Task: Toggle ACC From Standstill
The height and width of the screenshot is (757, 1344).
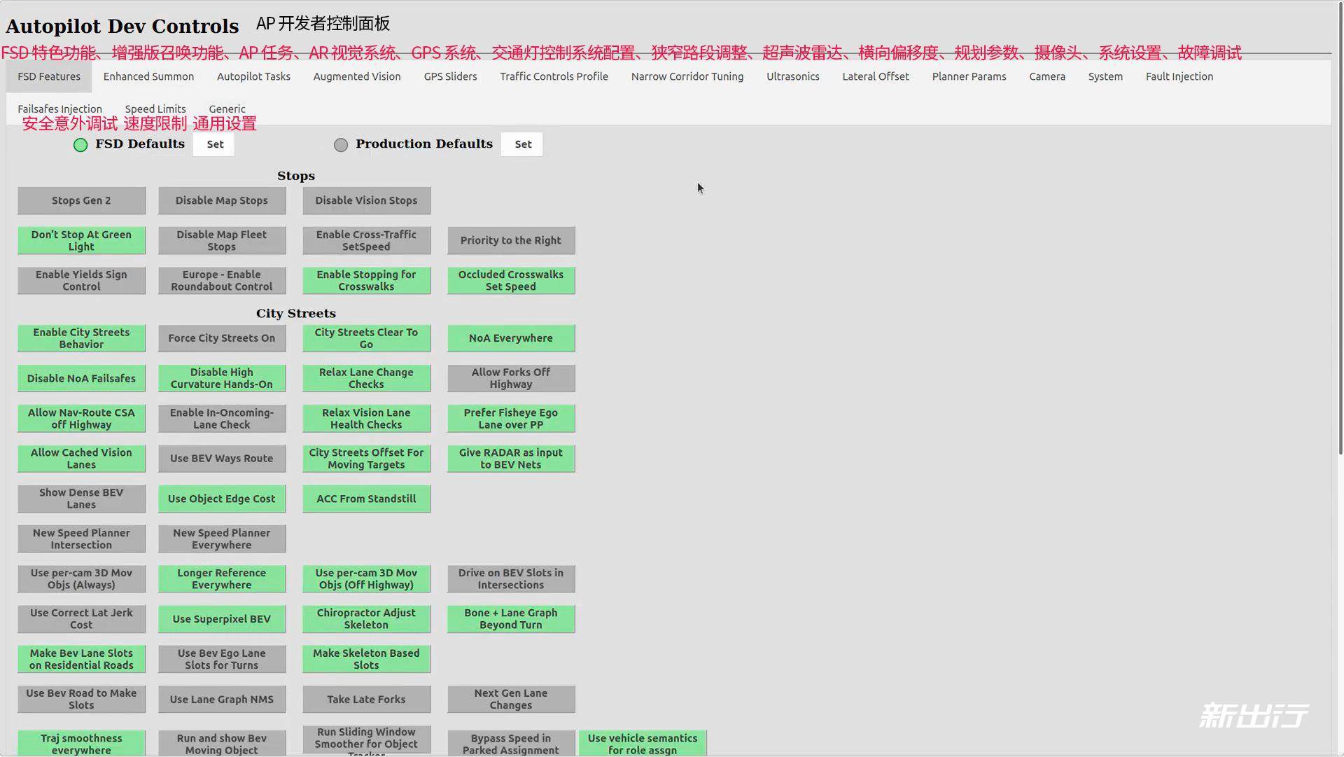Action: point(366,499)
